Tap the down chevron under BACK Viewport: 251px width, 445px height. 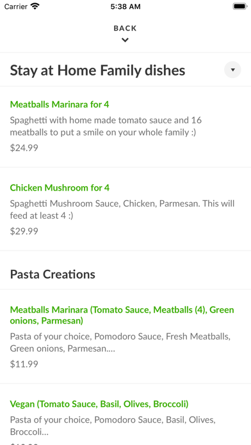pos(125,40)
